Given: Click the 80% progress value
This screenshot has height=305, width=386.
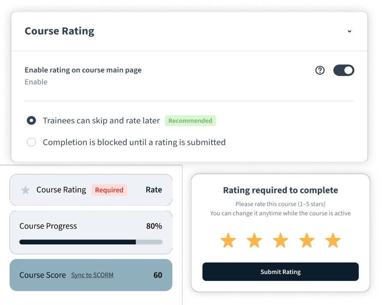Looking at the screenshot, I should click(x=154, y=226).
